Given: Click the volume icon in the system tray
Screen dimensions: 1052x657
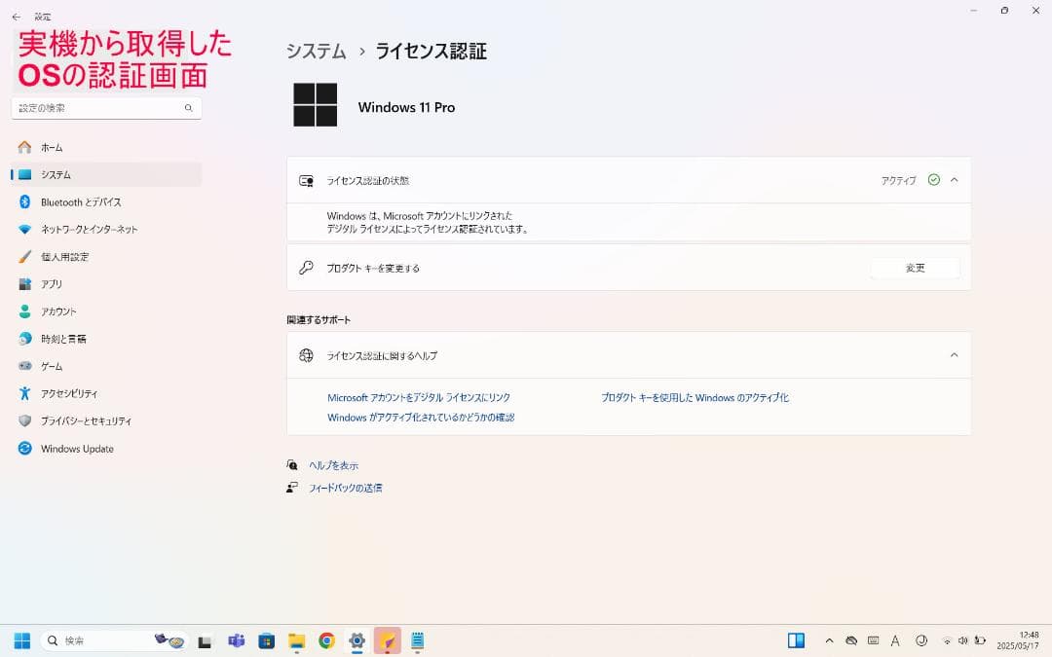Looking at the screenshot, I should [x=964, y=640].
